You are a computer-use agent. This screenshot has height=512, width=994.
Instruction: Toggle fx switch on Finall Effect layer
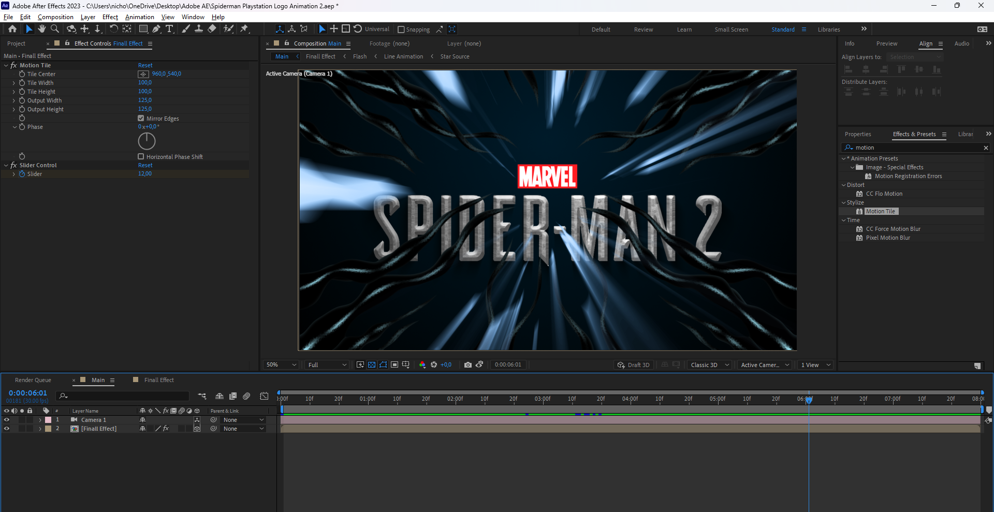[166, 429]
